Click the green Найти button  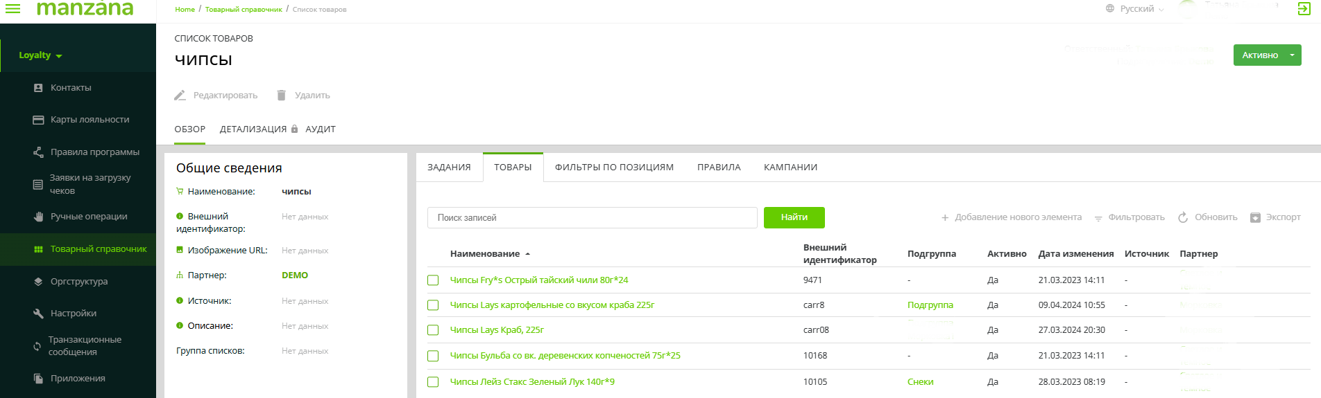pyautogui.click(x=794, y=217)
